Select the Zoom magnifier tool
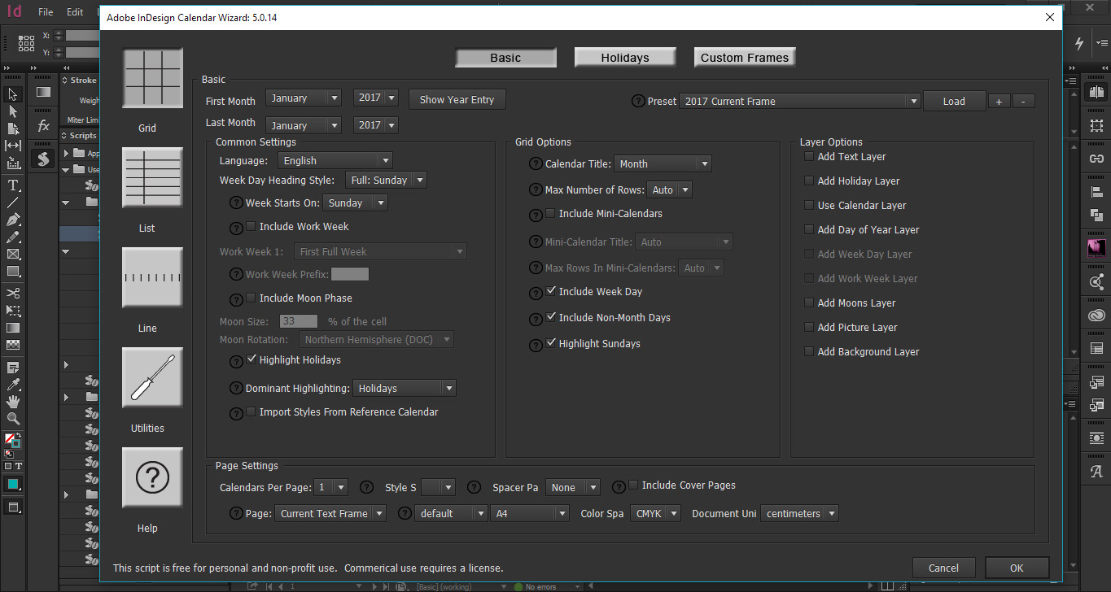This screenshot has width=1111, height=592. coord(13,419)
